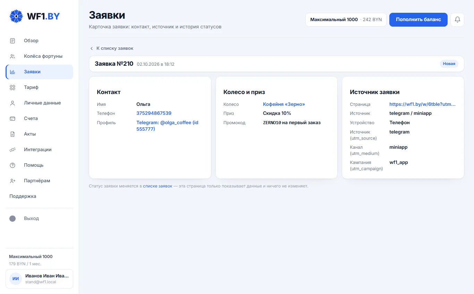Click the Счета card icon

coord(12,119)
